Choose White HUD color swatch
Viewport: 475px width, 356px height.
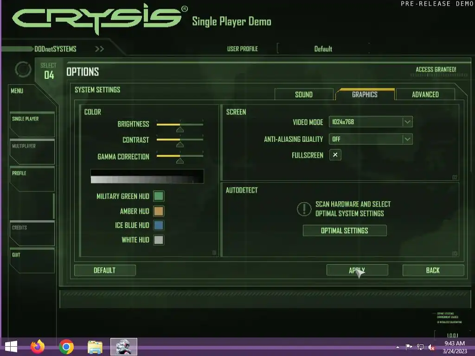pos(159,240)
